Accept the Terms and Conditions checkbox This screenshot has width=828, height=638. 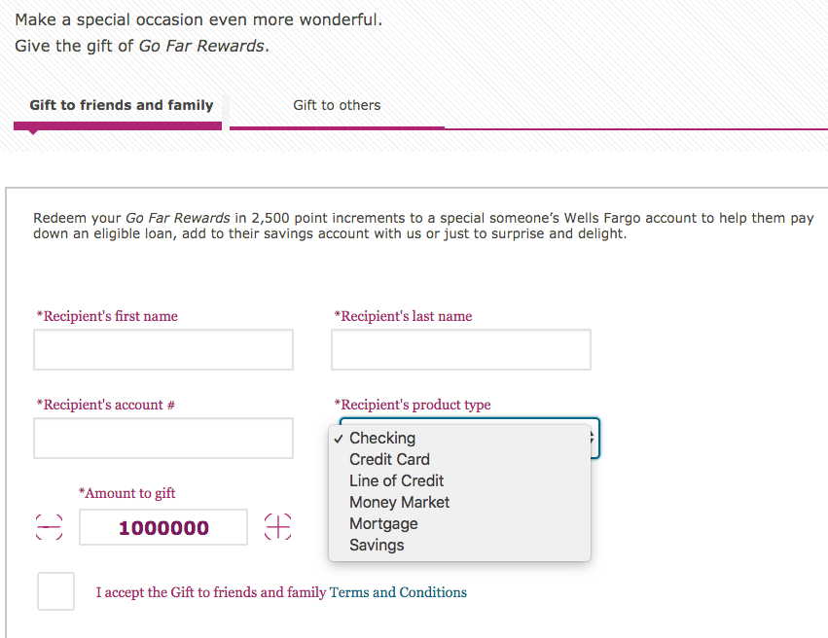(56, 591)
